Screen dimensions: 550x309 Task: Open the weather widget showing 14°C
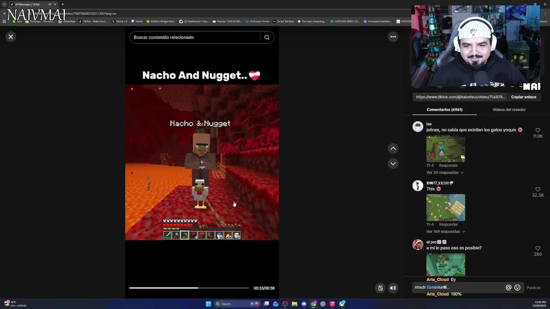(15, 304)
